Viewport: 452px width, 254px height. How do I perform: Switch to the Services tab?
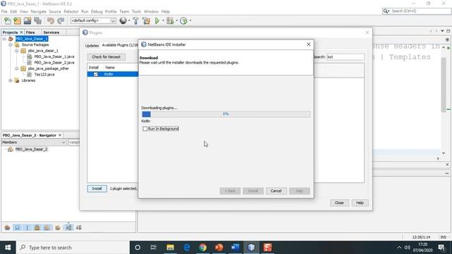52,32
